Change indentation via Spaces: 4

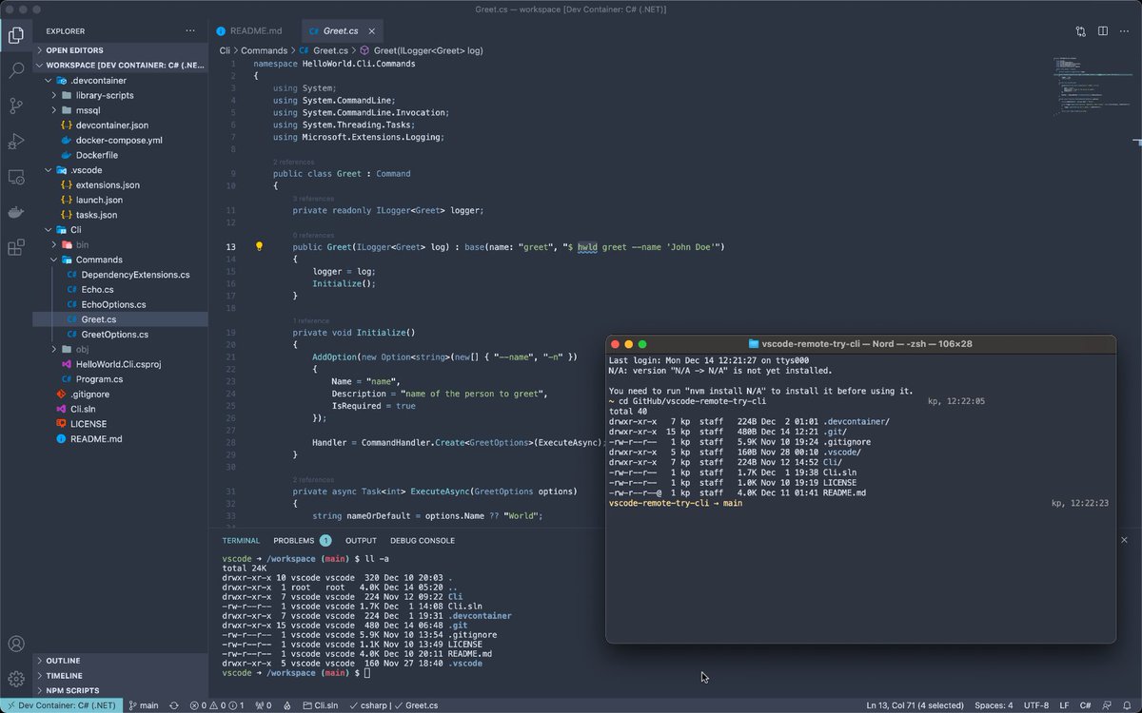(994, 705)
